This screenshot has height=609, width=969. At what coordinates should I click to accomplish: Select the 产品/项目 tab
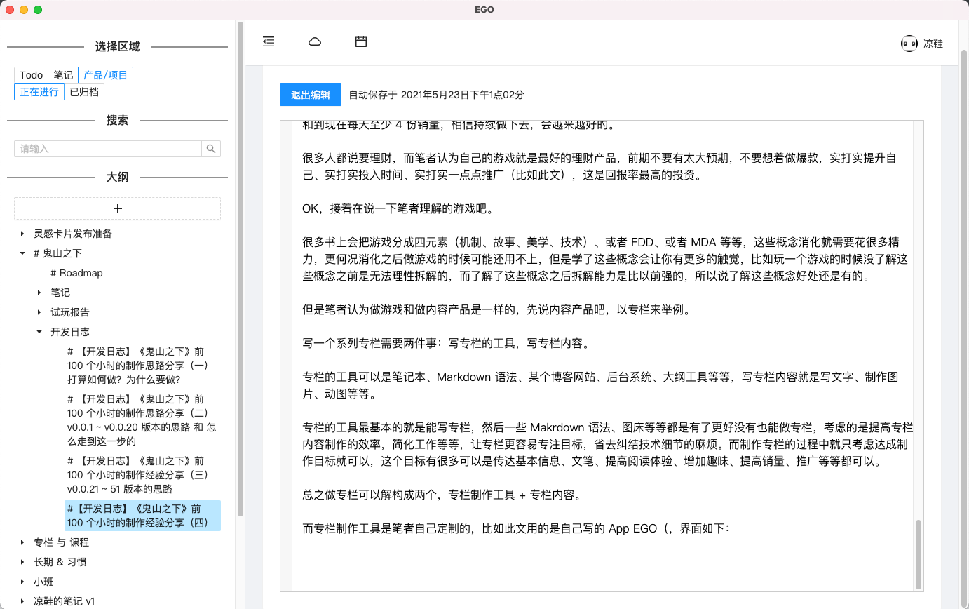pos(106,75)
